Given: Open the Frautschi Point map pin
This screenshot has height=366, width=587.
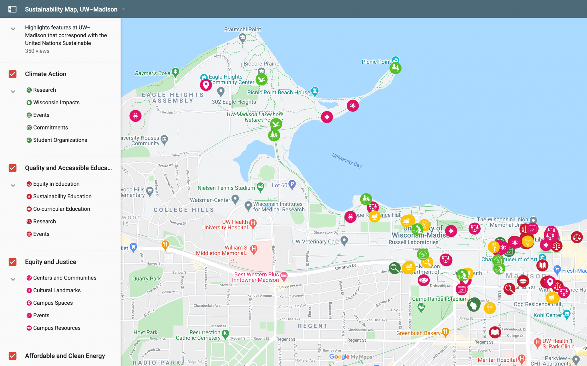Looking at the screenshot, I should pos(242,38).
